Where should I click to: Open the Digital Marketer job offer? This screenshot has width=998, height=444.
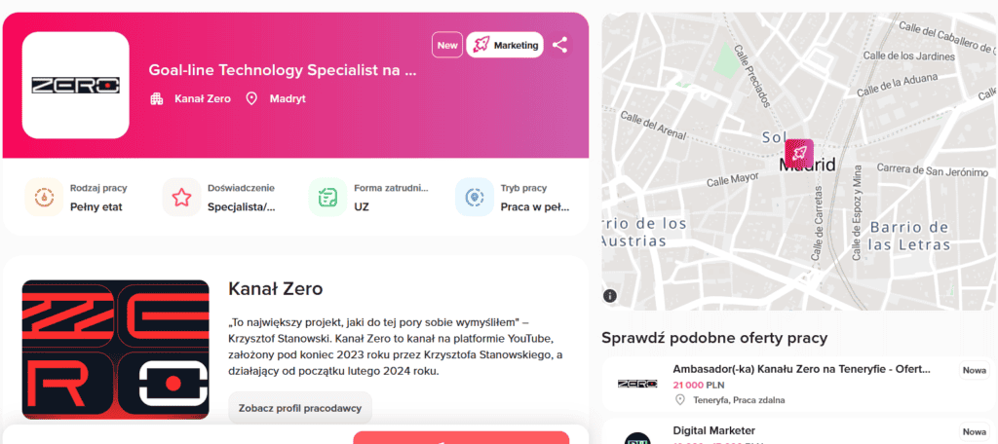(x=713, y=430)
